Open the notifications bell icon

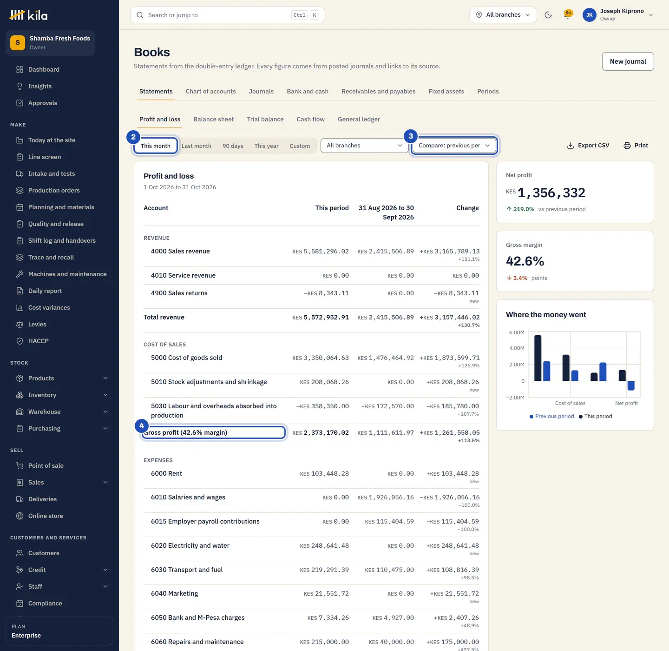pos(568,15)
